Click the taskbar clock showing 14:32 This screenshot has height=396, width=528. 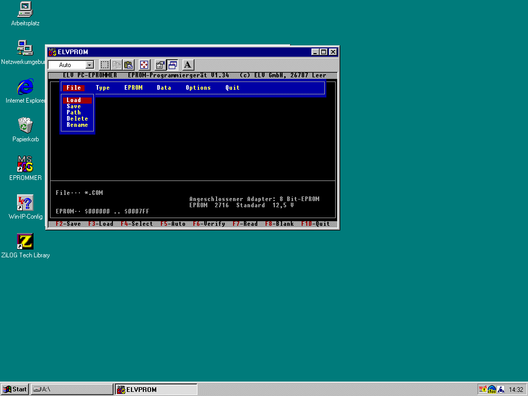tap(516, 390)
